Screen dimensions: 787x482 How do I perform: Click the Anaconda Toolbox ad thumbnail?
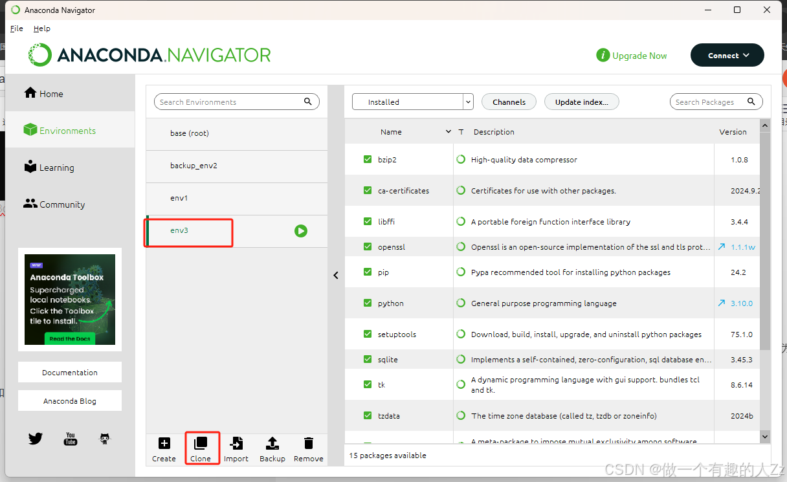70,300
